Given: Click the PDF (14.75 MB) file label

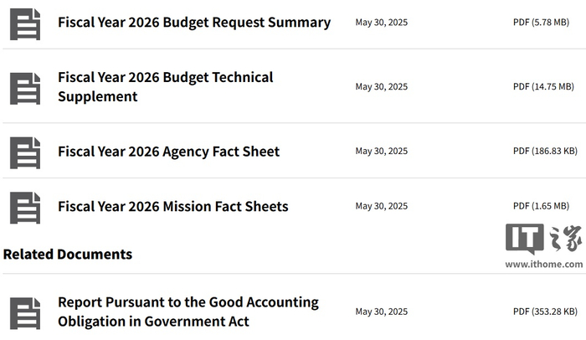Looking at the screenshot, I should (543, 87).
